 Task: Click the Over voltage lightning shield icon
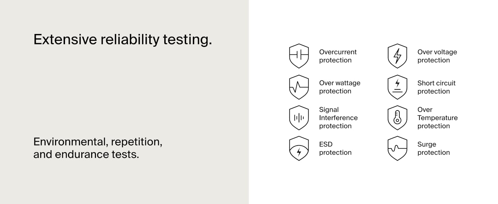(397, 56)
